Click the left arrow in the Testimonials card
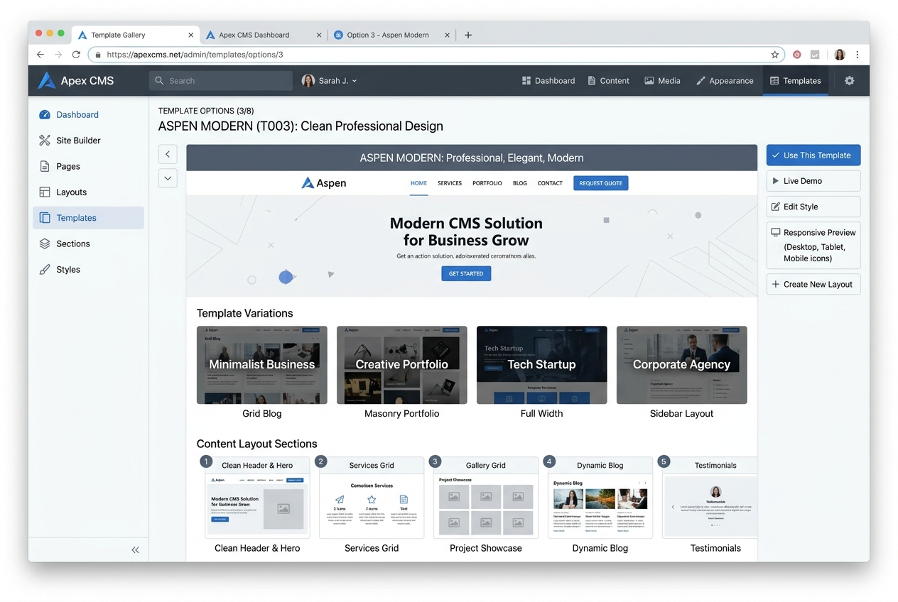This screenshot has width=898, height=602. coord(673,508)
